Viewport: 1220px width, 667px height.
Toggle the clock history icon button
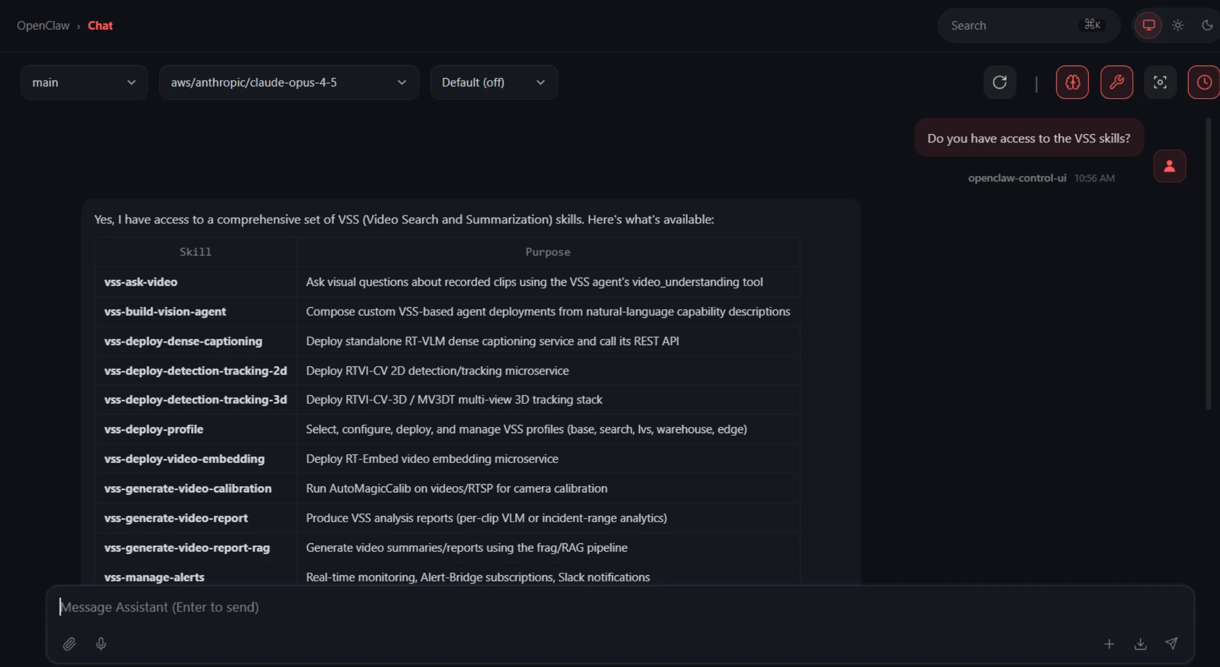[x=1204, y=82]
